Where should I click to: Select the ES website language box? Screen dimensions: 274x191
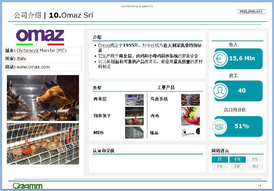tap(255, 159)
